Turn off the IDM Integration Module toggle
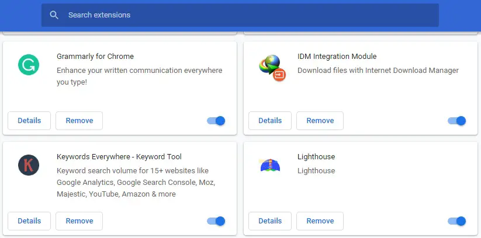Screen dimensions: 481x238 click(x=457, y=121)
